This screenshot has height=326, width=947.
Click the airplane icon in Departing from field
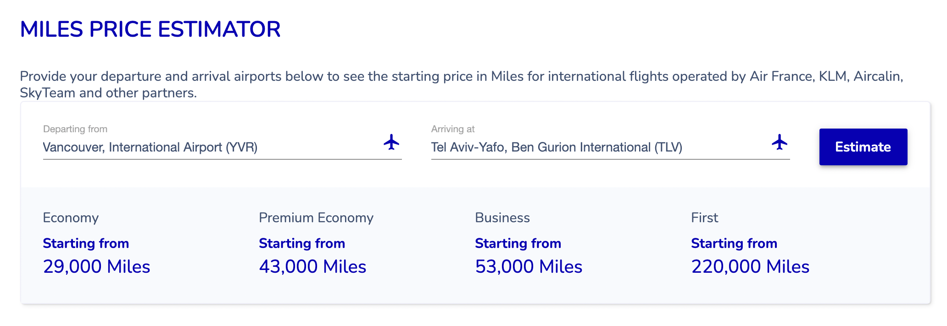(x=391, y=142)
